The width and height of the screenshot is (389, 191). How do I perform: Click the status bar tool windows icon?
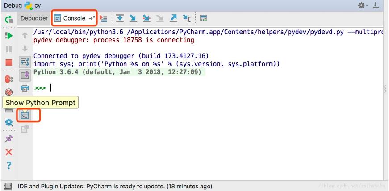pos(8,186)
